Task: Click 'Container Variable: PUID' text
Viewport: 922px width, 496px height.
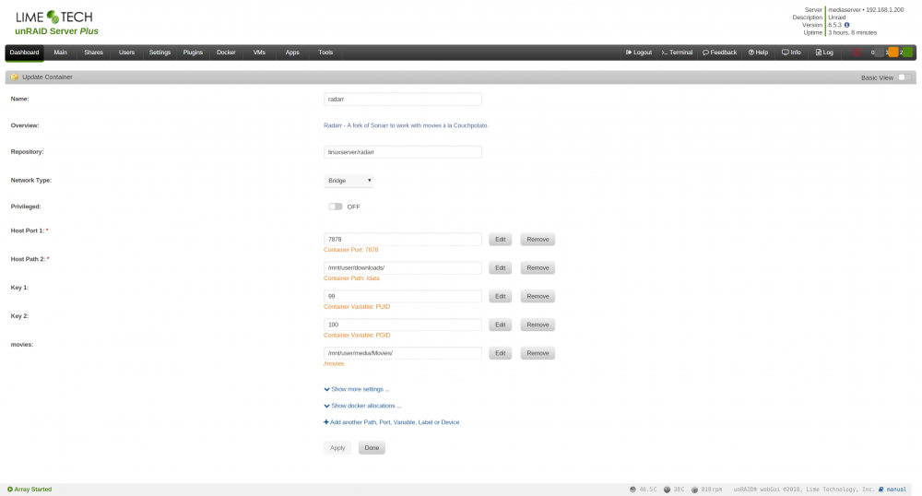Action: pos(357,307)
